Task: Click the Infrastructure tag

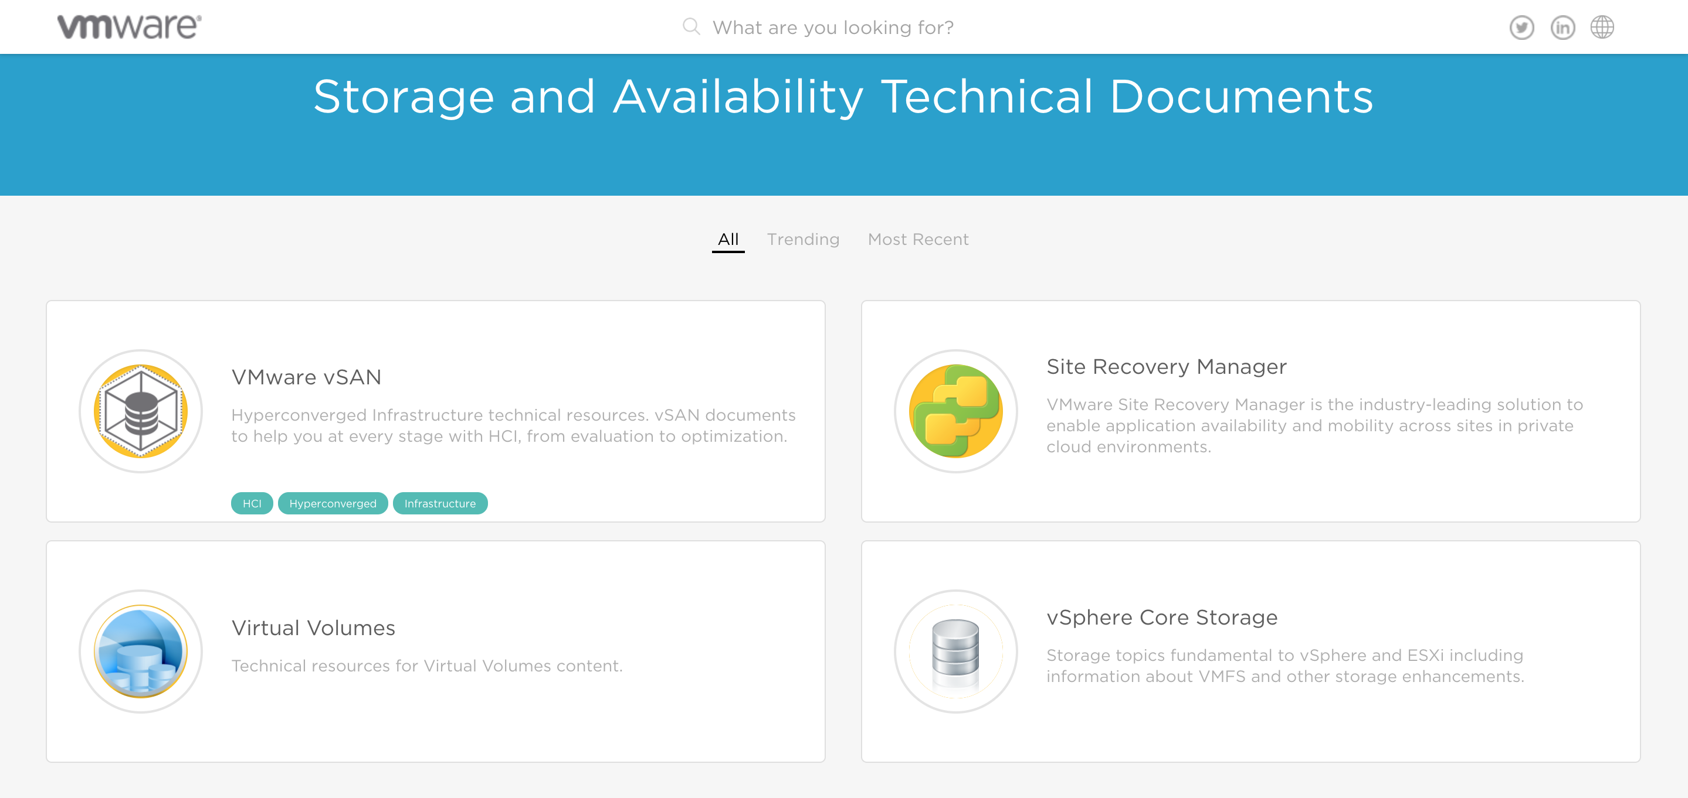Action: [x=440, y=503]
